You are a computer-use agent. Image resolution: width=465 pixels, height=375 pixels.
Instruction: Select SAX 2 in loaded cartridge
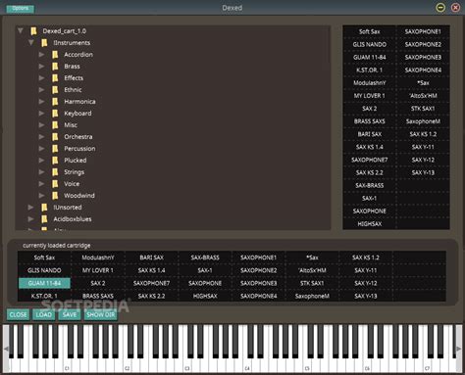click(x=98, y=283)
